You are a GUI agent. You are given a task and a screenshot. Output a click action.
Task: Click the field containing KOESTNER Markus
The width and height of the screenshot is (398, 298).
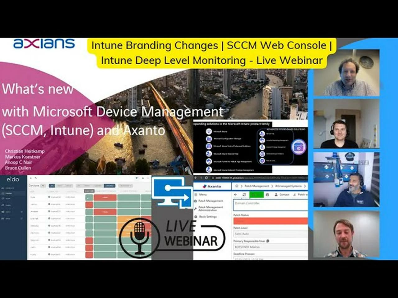coord(270,247)
